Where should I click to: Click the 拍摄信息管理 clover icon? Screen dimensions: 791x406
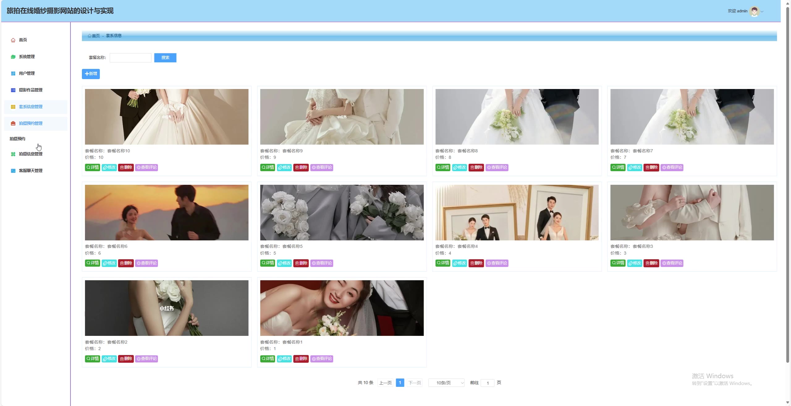click(x=13, y=154)
